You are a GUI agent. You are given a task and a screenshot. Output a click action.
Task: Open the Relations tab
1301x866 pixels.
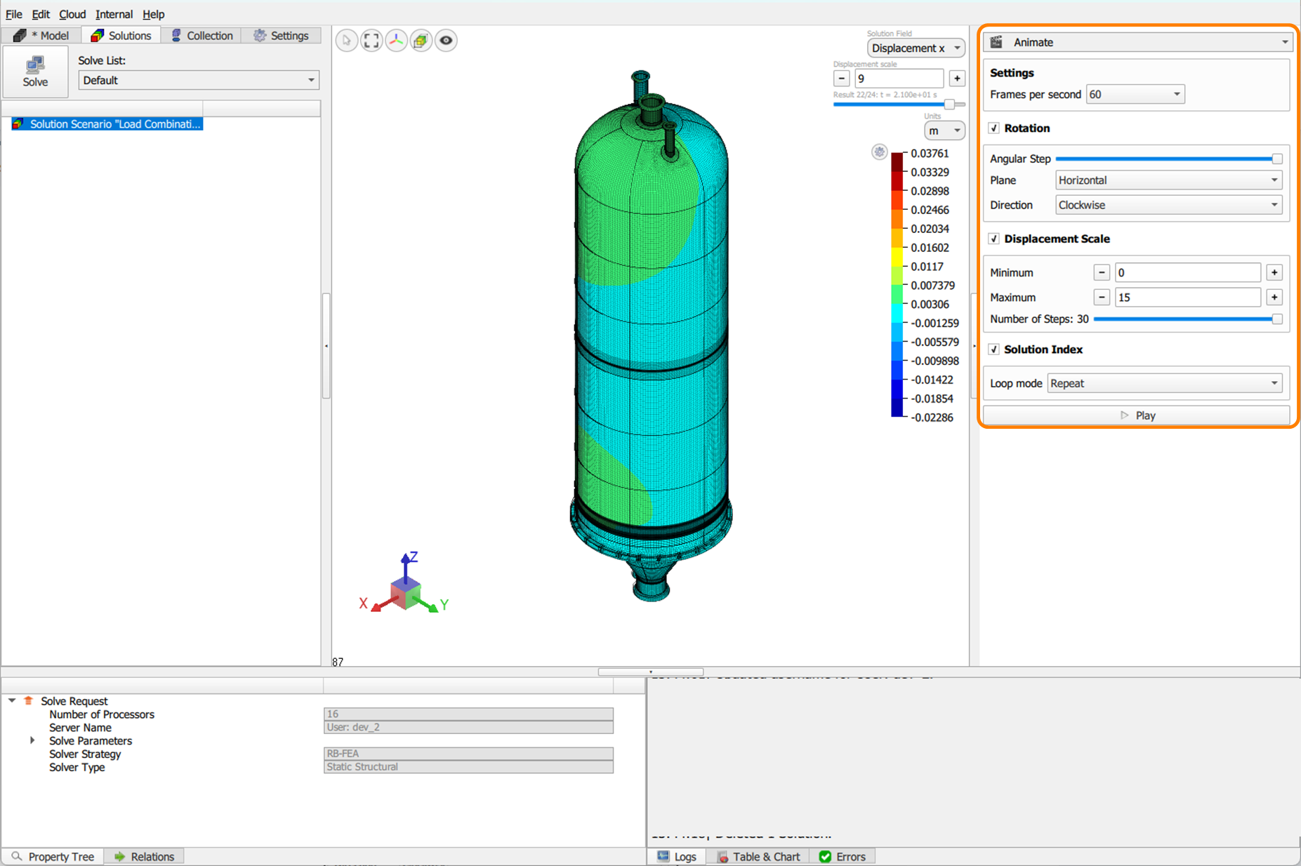coord(145,856)
